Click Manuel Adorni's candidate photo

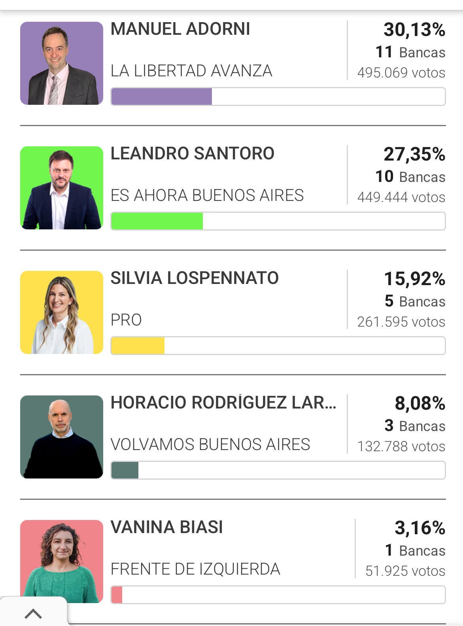tap(62, 63)
